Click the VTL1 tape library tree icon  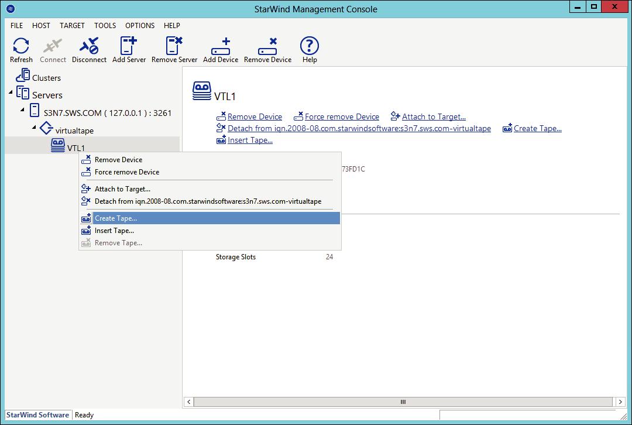click(57, 145)
